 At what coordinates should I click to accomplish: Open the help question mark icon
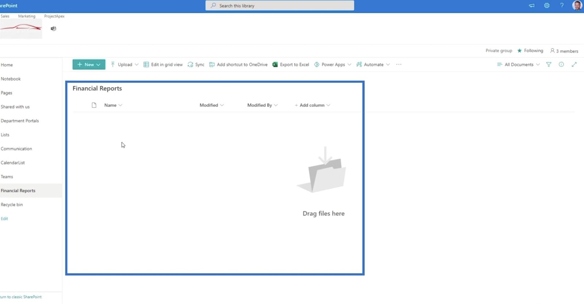(562, 5)
